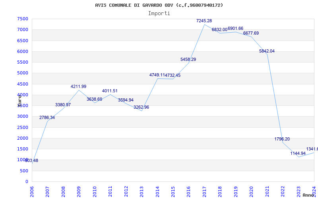The image size is (318, 199).
Task: Select the 1144.94 data label
Action: 298,153
